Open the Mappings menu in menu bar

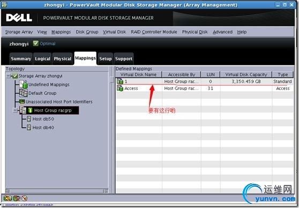[x=61, y=32]
